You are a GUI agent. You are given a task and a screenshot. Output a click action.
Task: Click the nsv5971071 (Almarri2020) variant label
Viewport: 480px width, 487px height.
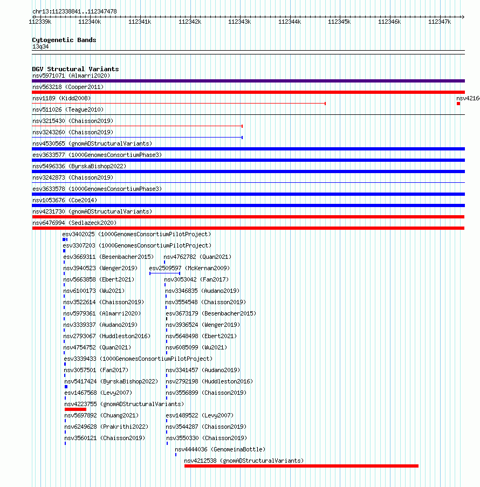[71, 76]
